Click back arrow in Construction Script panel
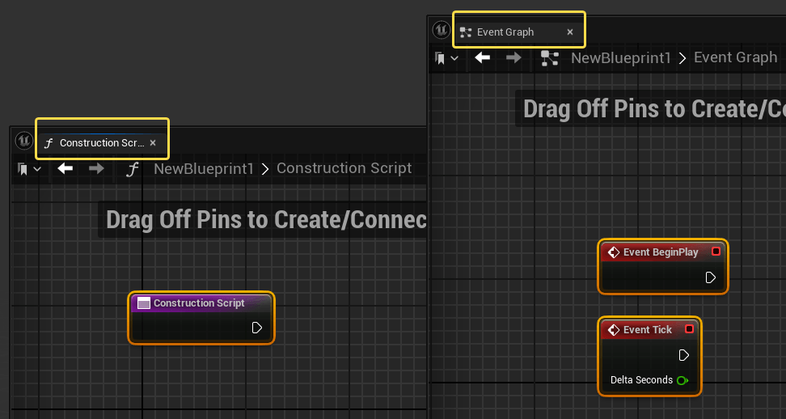 tap(65, 168)
